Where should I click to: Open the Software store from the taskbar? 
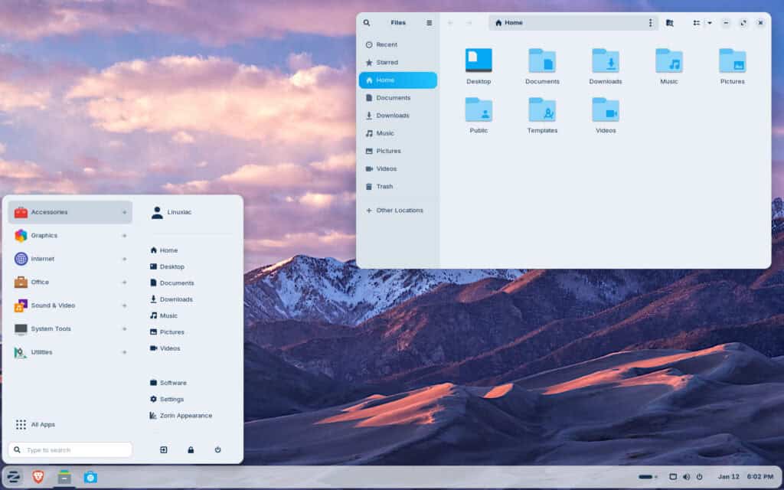click(x=91, y=476)
